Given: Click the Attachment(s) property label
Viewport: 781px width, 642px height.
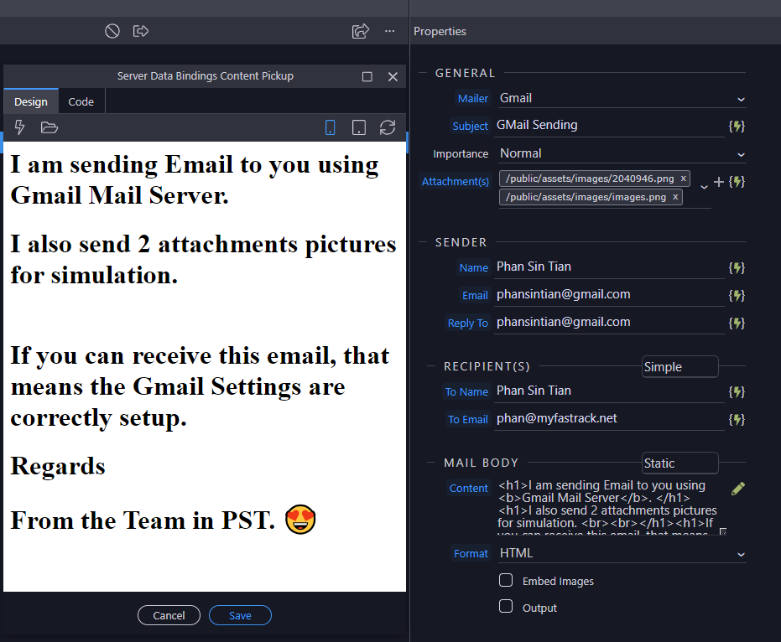Looking at the screenshot, I should pyautogui.click(x=456, y=182).
